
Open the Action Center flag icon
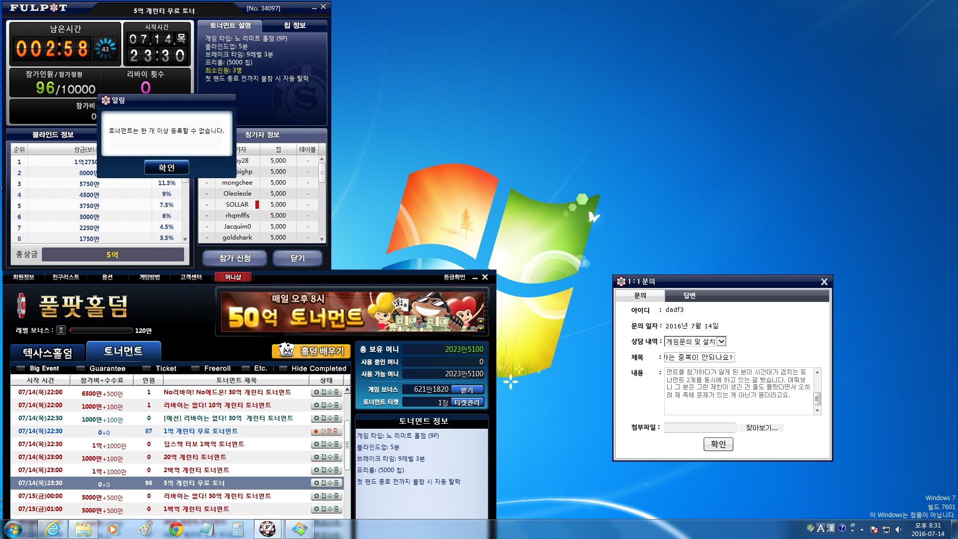[874, 530]
